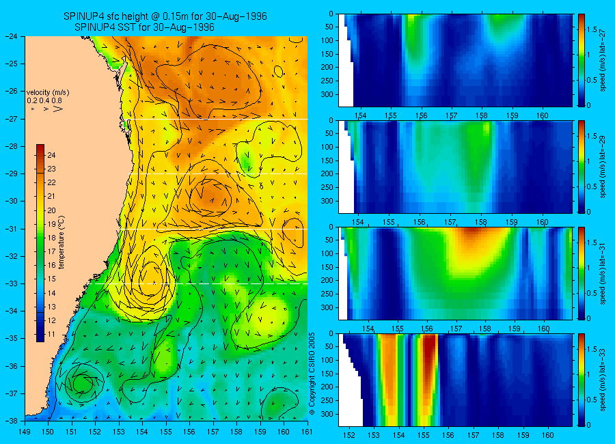The height and width of the screenshot is (444, 615).
Task: Click the landmass area on the SST map
Action: (70, 196)
